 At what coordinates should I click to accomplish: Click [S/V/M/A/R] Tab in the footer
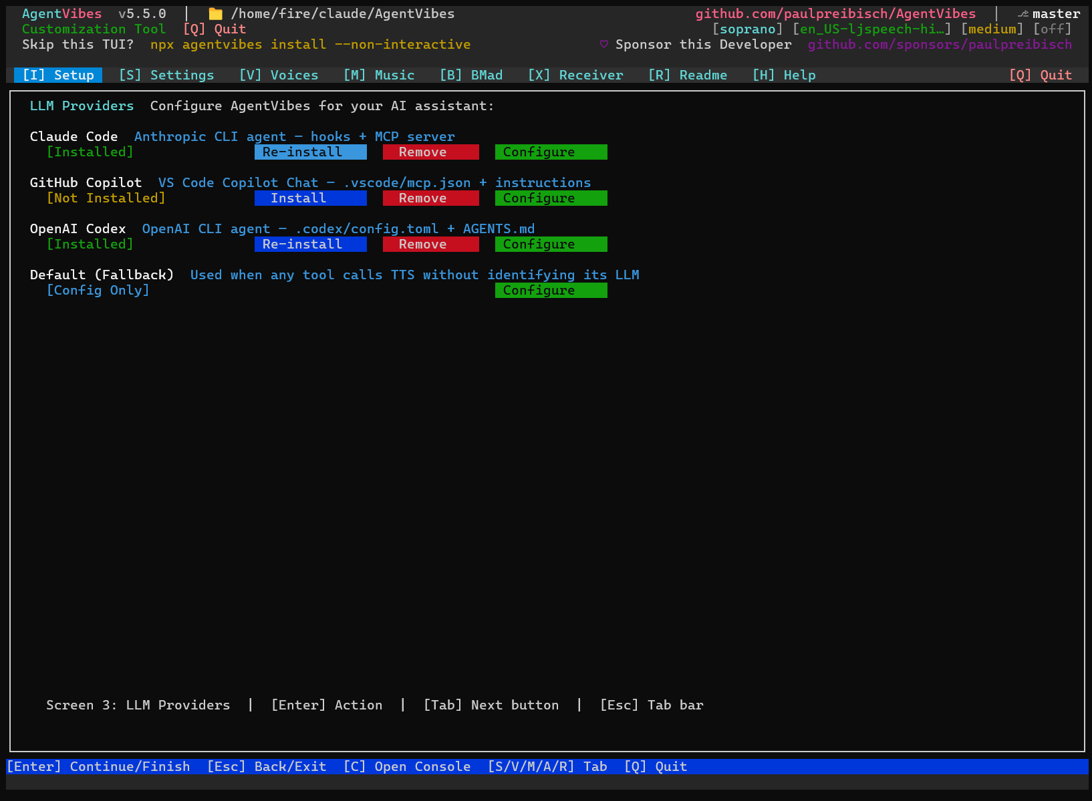[547, 767]
